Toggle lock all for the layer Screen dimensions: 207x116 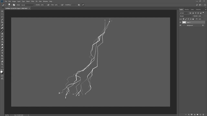[193, 19]
